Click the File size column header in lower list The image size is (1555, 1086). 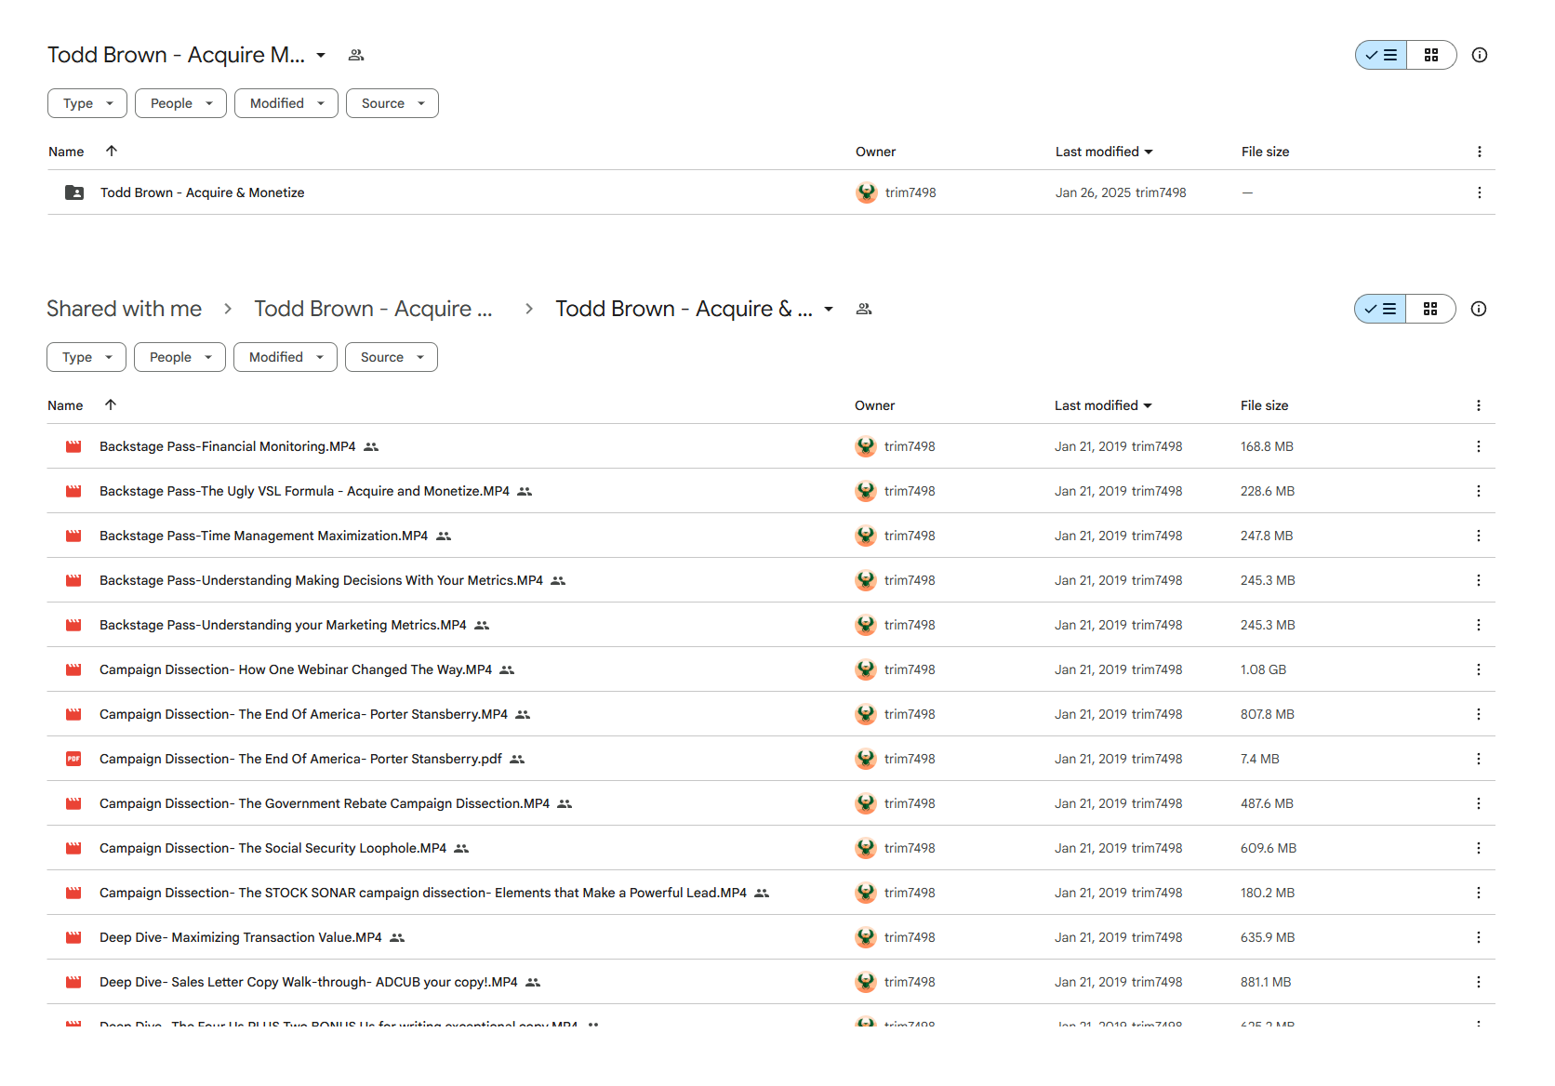click(x=1265, y=405)
